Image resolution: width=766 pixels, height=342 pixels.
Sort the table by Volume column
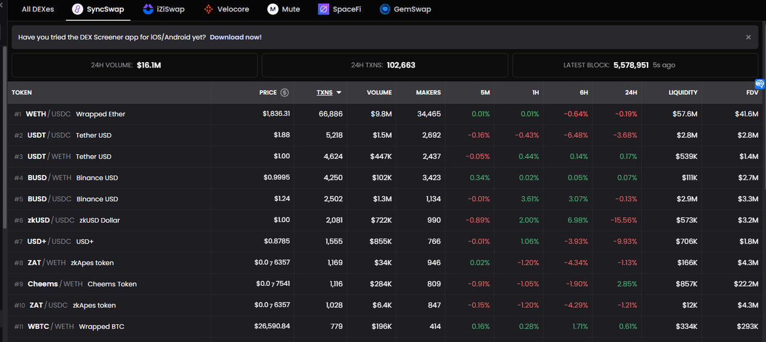379,93
